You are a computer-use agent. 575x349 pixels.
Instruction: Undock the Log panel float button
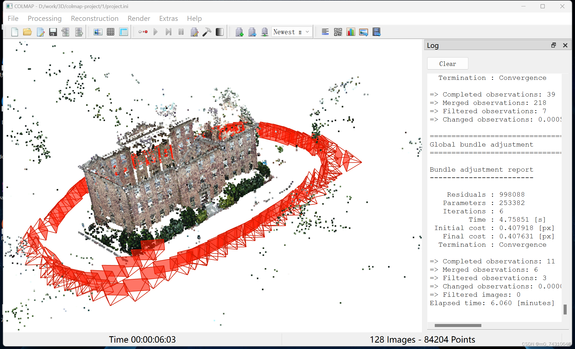[553, 45]
